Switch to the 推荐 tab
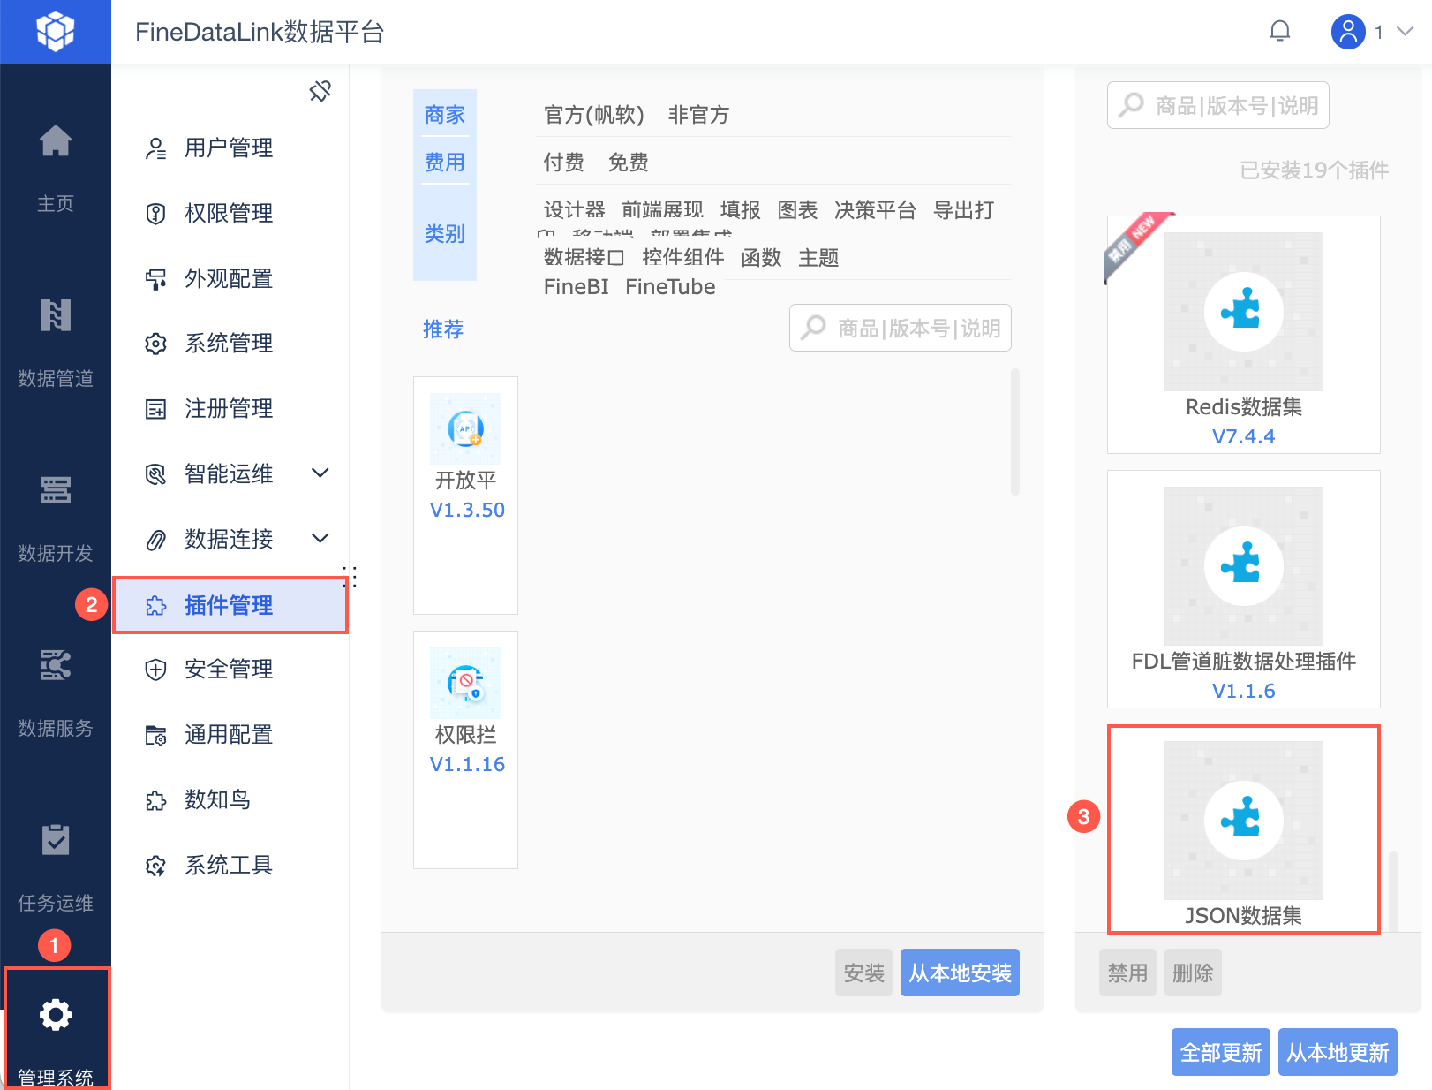Image resolution: width=1432 pixels, height=1090 pixels. click(443, 329)
